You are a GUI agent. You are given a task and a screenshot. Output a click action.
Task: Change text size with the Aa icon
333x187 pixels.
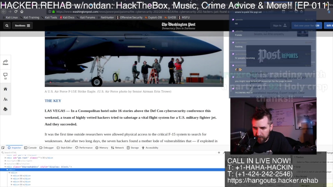(5, 99)
